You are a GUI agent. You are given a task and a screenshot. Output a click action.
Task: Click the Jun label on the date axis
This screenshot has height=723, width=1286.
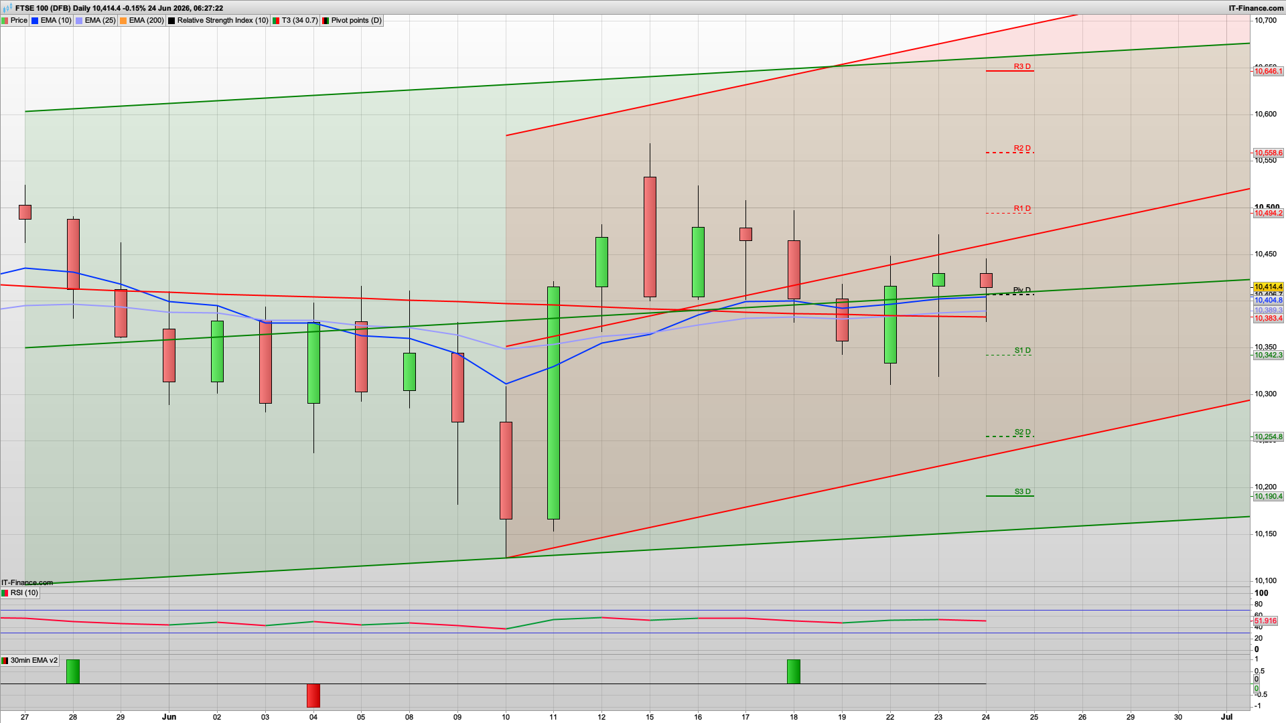tap(169, 717)
